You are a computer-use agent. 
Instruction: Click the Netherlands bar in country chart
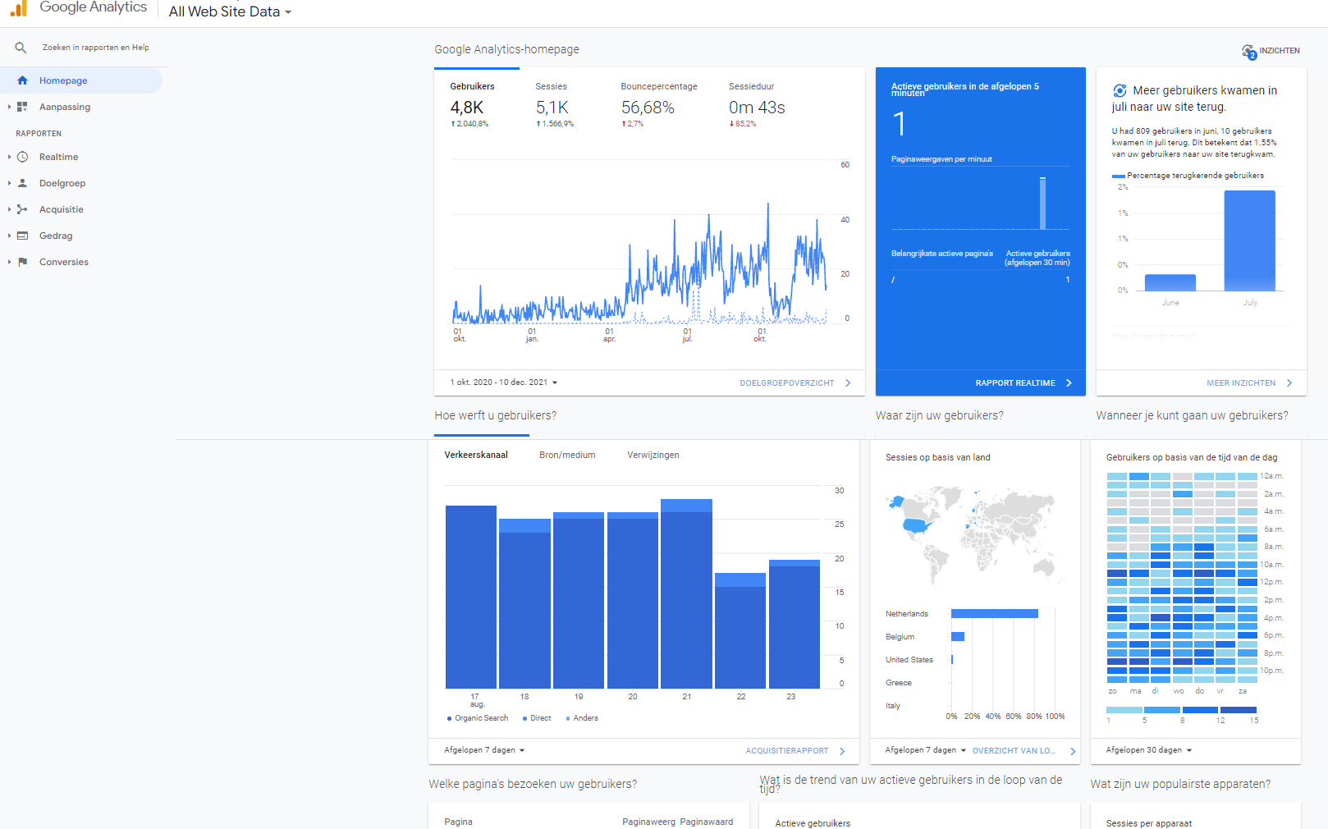(x=995, y=614)
